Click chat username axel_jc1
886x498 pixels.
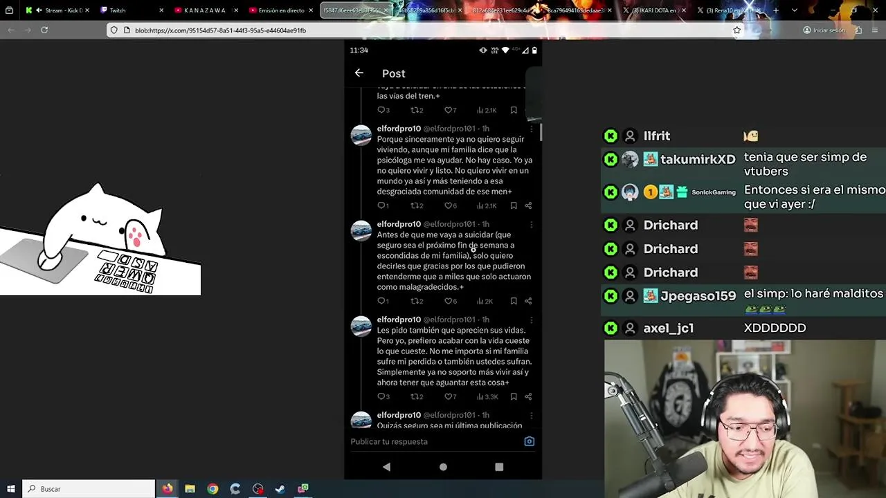pos(669,328)
